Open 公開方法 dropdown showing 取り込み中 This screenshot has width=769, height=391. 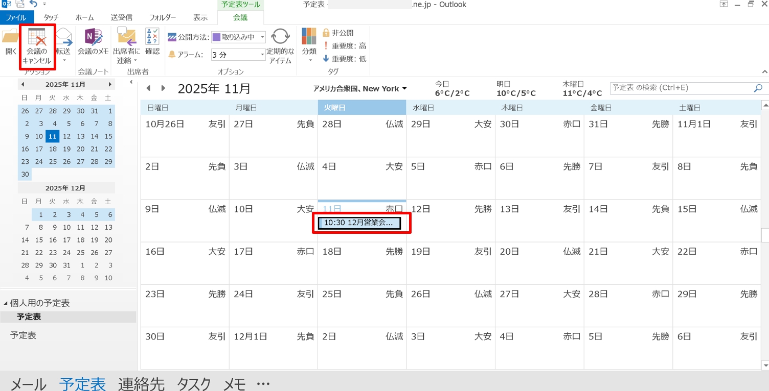[x=238, y=37]
